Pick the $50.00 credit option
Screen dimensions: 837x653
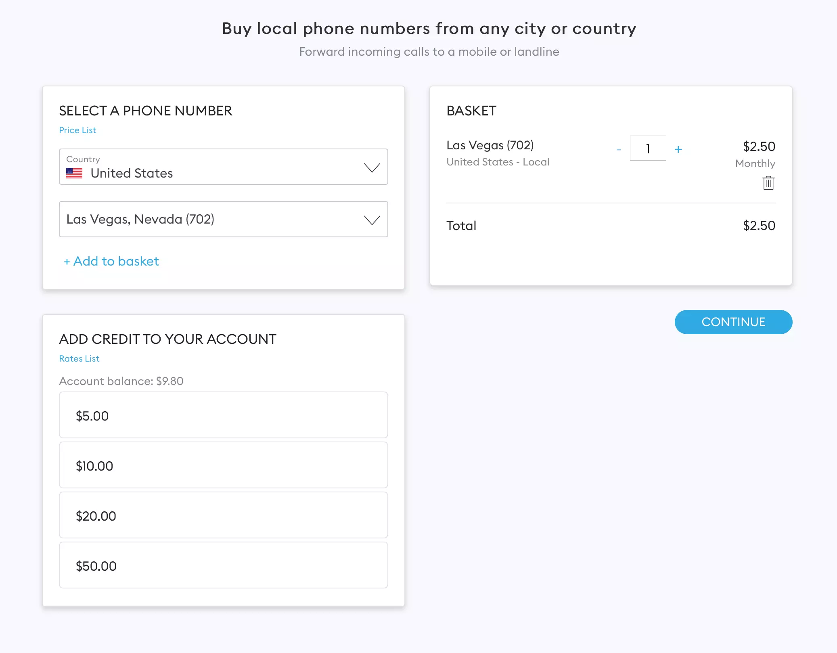(x=223, y=565)
